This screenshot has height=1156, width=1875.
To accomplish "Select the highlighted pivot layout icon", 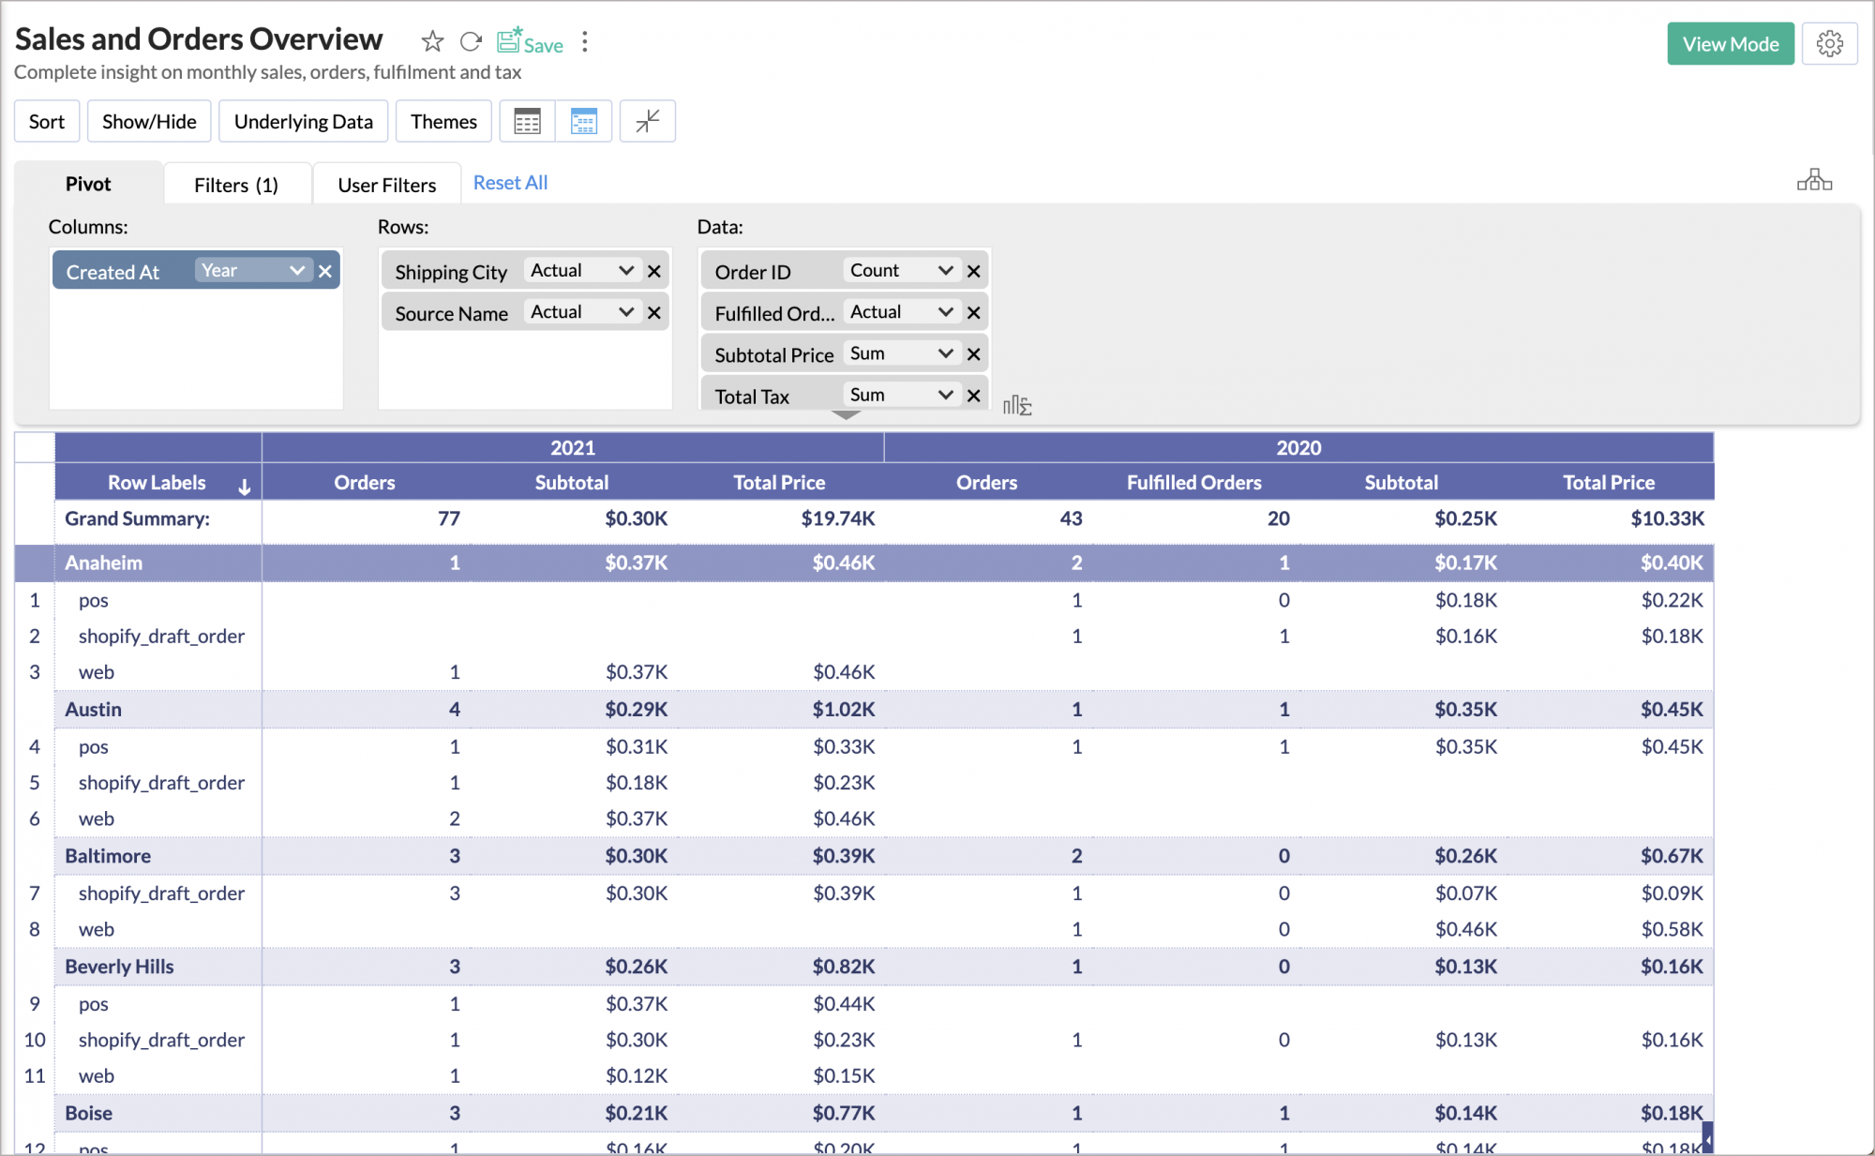I will [583, 122].
